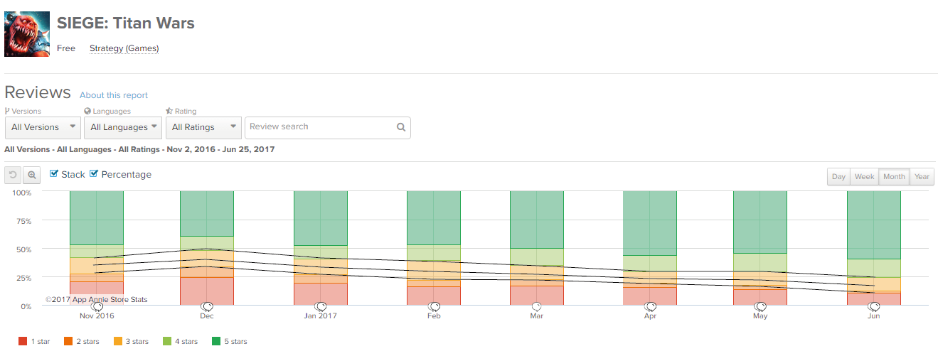Click the Mar review bubble icon
This screenshot has width=938, height=356.
click(x=537, y=306)
